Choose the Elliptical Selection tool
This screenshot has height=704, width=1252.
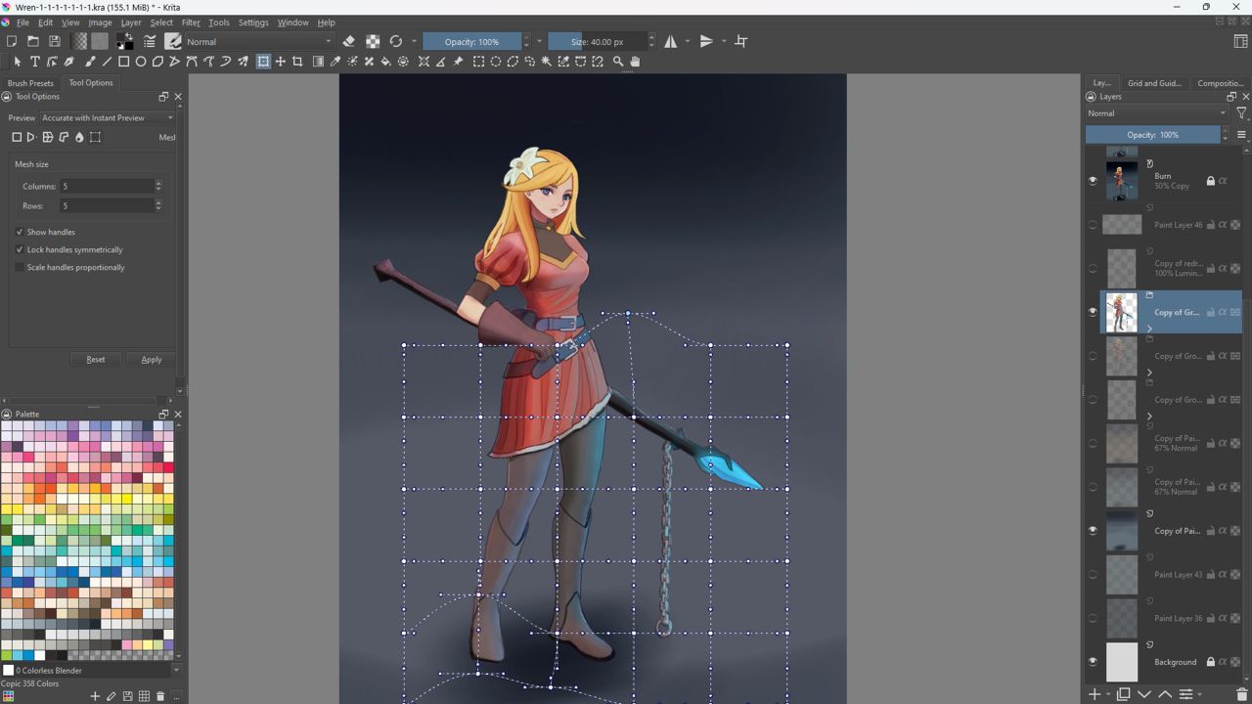pos(496,62)
